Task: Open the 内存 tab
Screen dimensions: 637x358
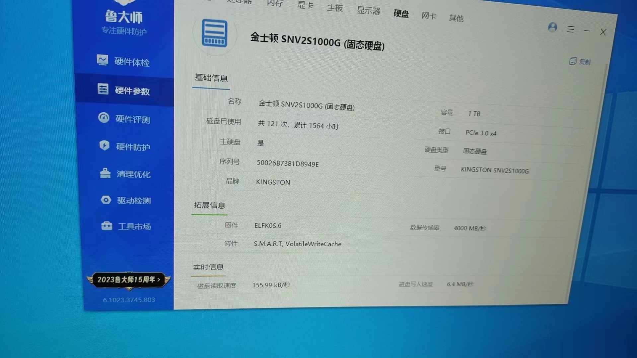Action: (275, 3)
